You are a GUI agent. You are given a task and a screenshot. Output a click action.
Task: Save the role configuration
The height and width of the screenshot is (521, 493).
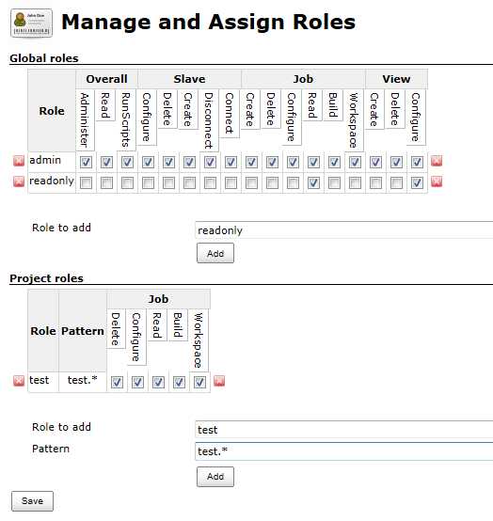(x=32, y=501)
